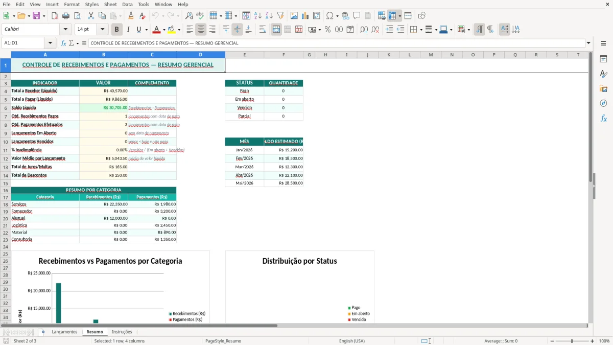Click the formula input line
Image resolution: width=613 pixels, height=345 pixels.
(x=336, y=43)
